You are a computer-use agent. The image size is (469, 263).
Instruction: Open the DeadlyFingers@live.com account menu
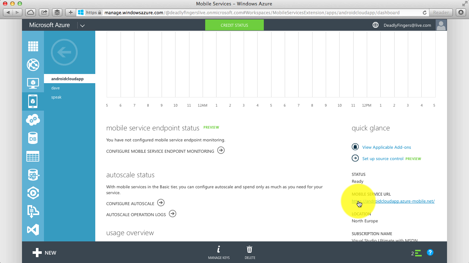coord(407,25)
